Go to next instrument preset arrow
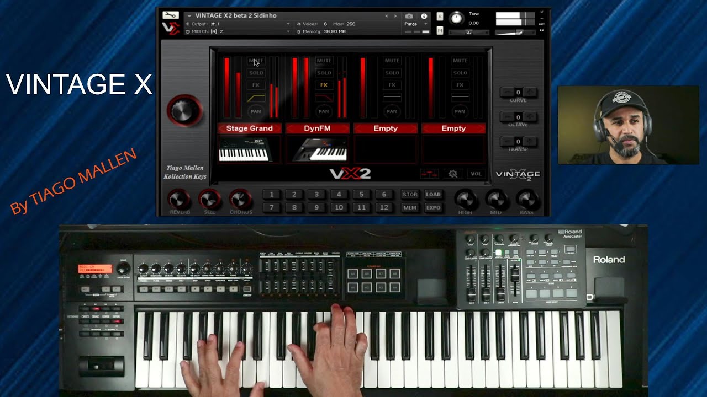707x397 pixels. [x=394, y=16]
